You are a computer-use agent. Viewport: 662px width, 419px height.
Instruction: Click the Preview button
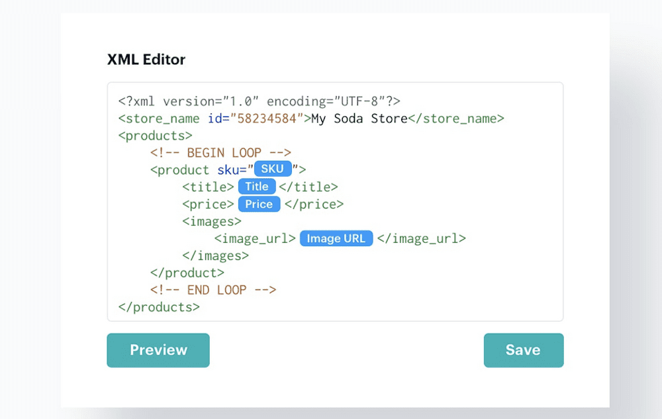pos(158,350)
